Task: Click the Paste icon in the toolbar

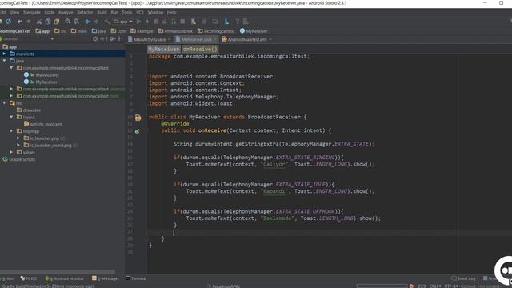Action: (57, 22)
